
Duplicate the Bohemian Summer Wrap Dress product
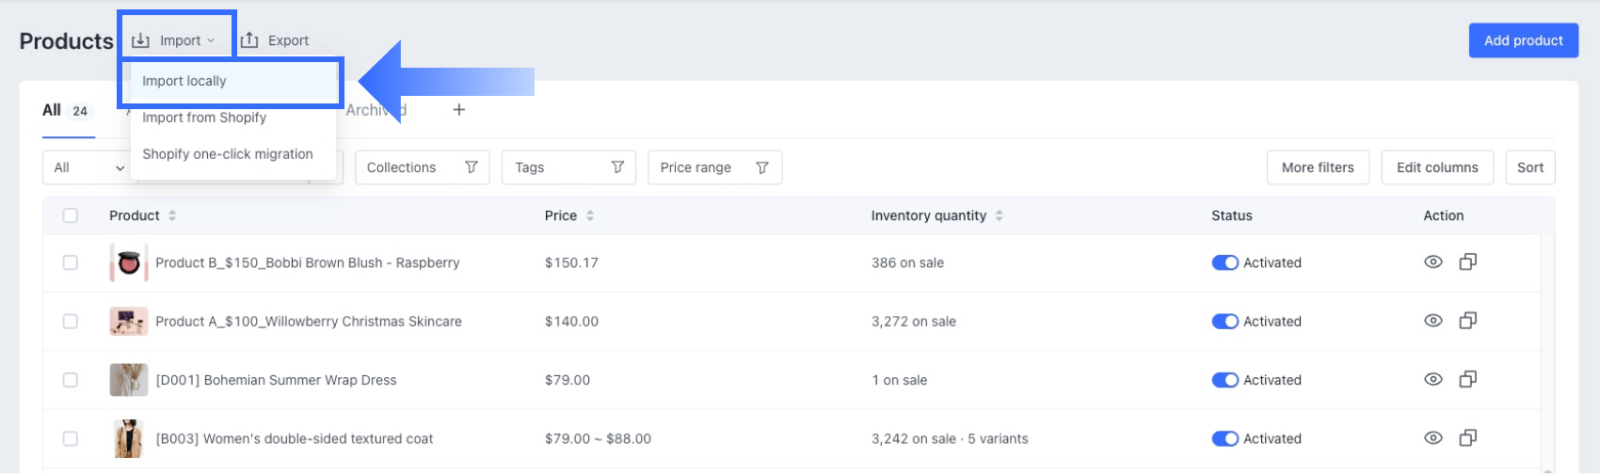(x=1467, y=380)
